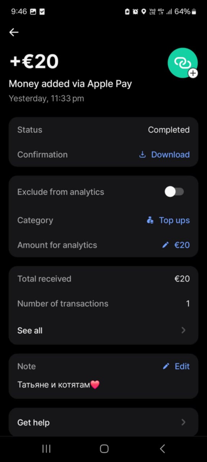This screenshot has height=462, width=207.
Task: Edit the transaction note
Action: (176, 366)
